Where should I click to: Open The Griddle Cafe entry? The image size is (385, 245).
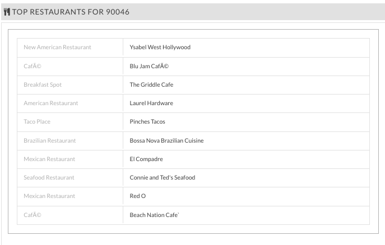pyautogui.click(x=151, y=85)
